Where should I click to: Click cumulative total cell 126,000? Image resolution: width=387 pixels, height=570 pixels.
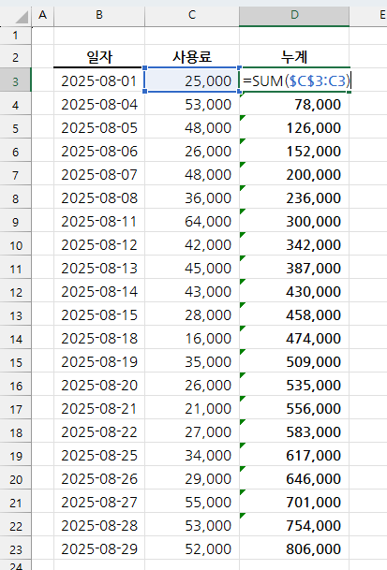click(294, 127)
